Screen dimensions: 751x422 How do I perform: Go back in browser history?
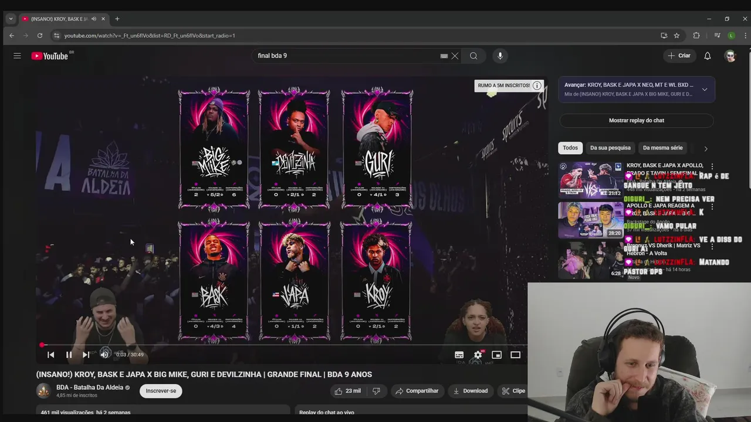click(x=11, y=36)
